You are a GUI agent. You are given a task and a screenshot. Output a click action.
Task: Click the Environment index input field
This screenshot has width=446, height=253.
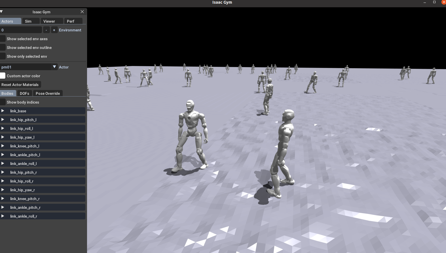pyautogui.click(x=21, y=30)
